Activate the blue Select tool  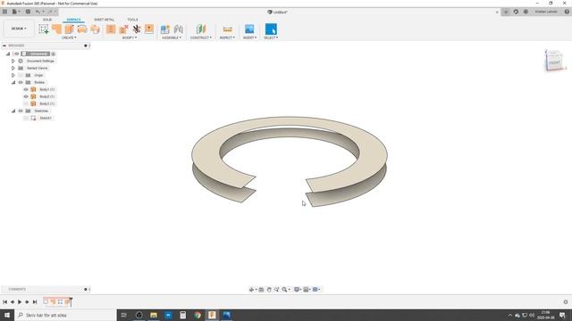click(271, 29)
